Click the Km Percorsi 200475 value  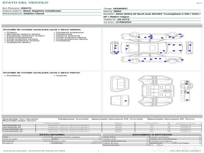click(26, 8)
